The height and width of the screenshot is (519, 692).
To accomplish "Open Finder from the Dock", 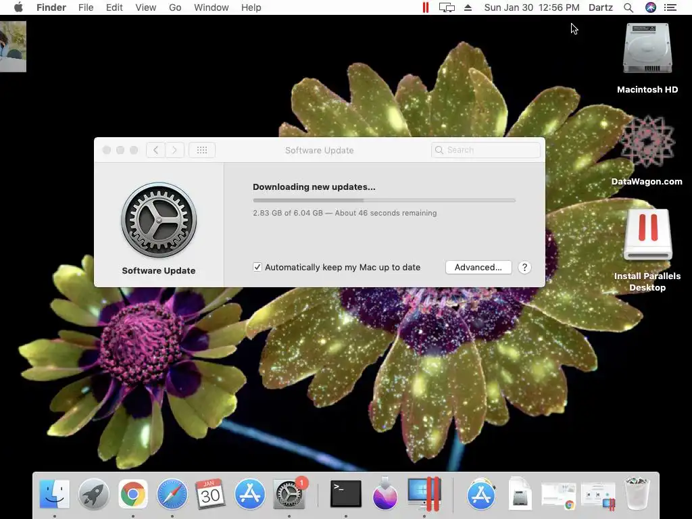I will coord(54,494).
